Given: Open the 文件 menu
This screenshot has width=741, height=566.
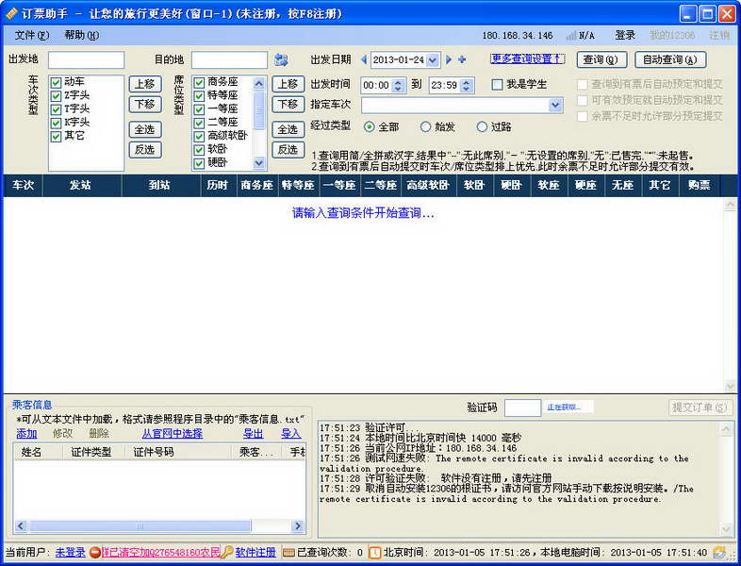Looking at the screenshot, I should coord(32,36).
